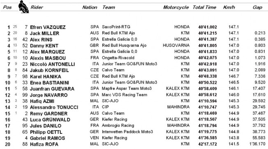Click Gabriel RAMOS rider name
The height and width of the screenshot is (149, 268).
click(x=47, y=138)
